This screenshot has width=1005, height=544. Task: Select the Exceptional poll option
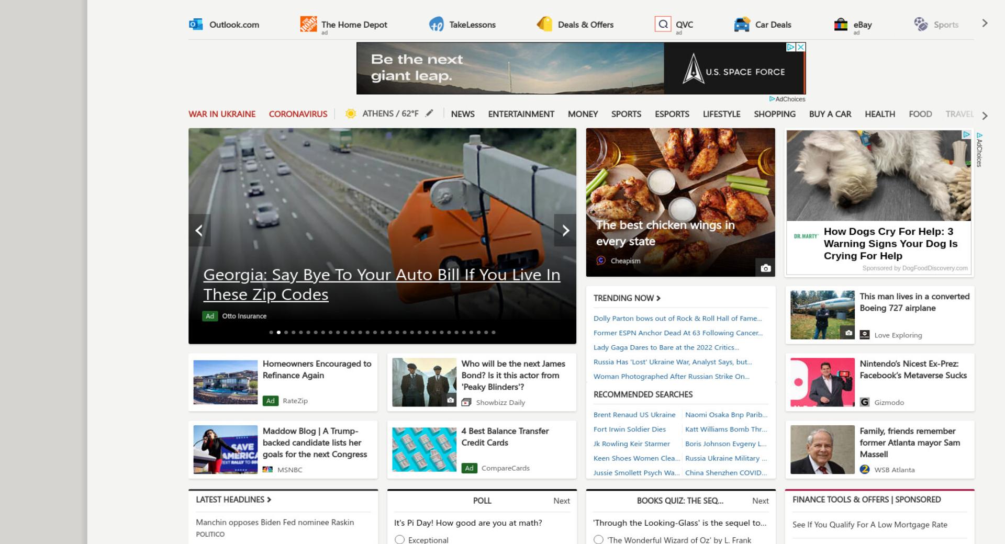point(399,540)
